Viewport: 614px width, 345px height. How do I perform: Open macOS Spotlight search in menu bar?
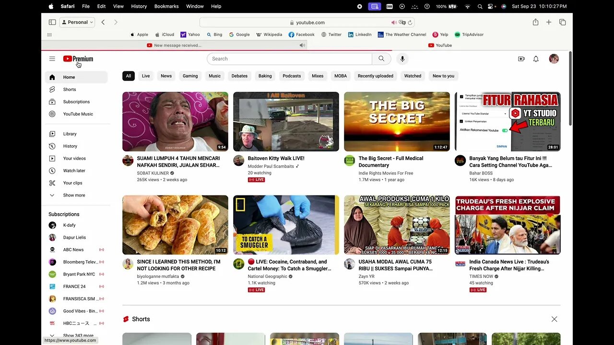[480, 6]
